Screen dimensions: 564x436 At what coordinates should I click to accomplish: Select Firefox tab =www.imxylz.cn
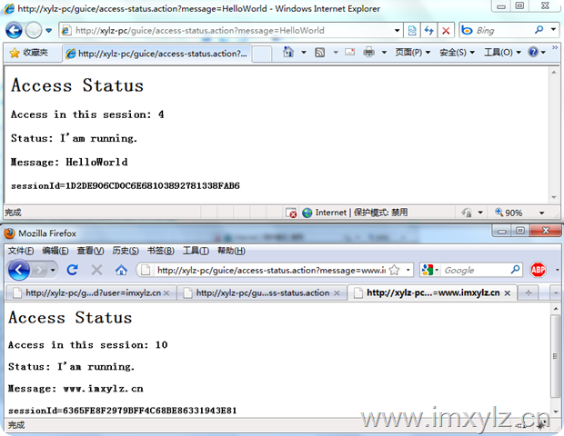pos(432,293)
